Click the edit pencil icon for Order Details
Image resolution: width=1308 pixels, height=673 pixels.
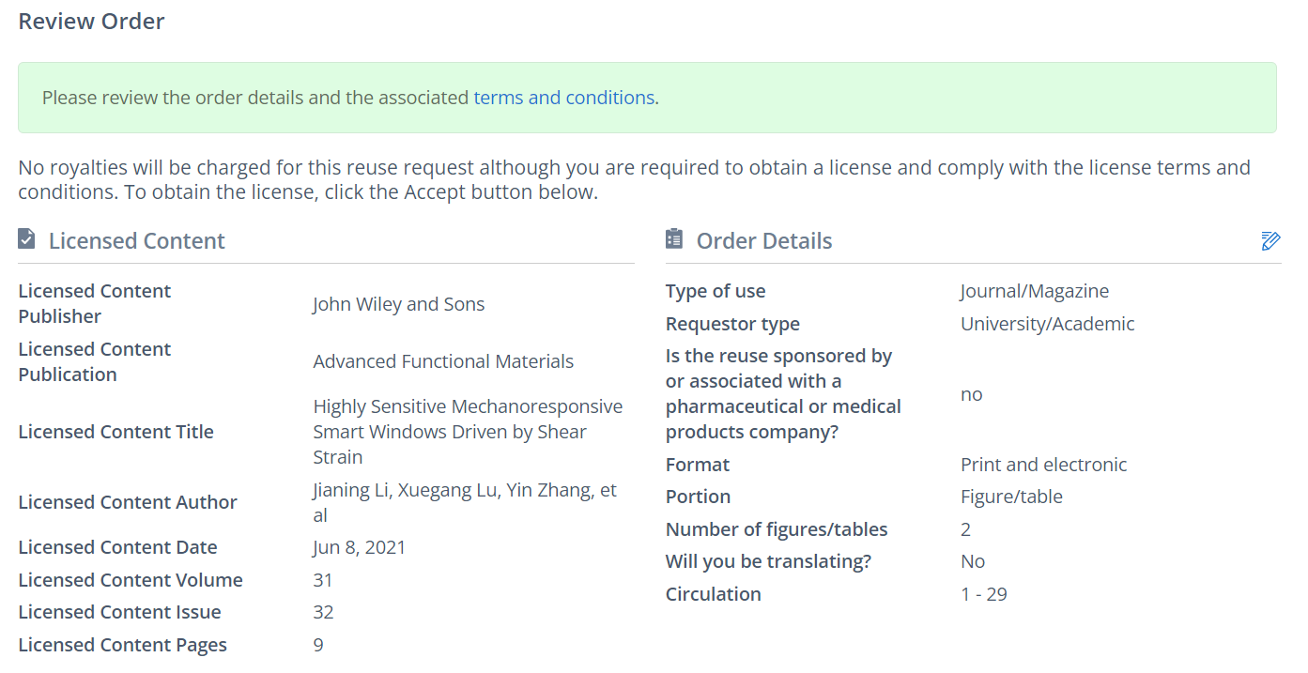[1270, 241]
